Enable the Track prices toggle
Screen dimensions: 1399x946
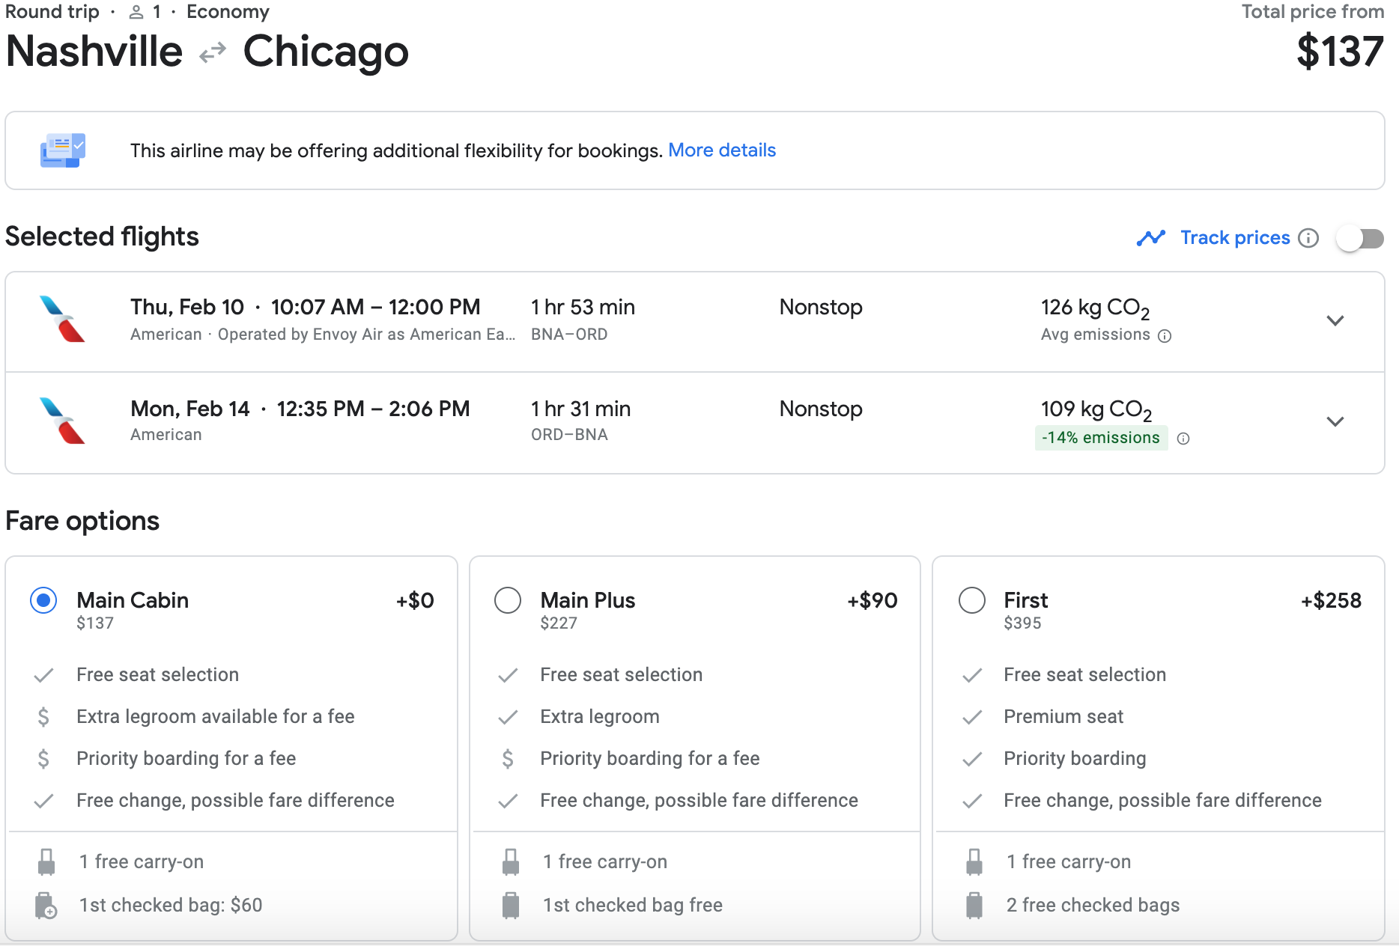point(1361,239)
